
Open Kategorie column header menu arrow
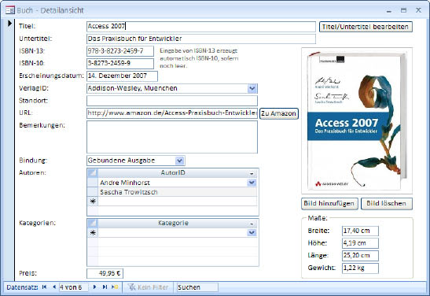coord(252,224)
